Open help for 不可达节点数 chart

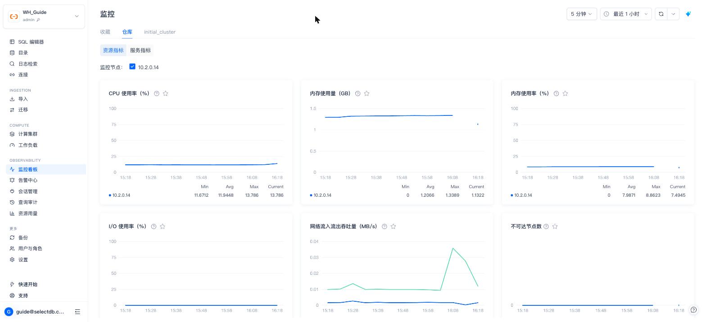546,226
